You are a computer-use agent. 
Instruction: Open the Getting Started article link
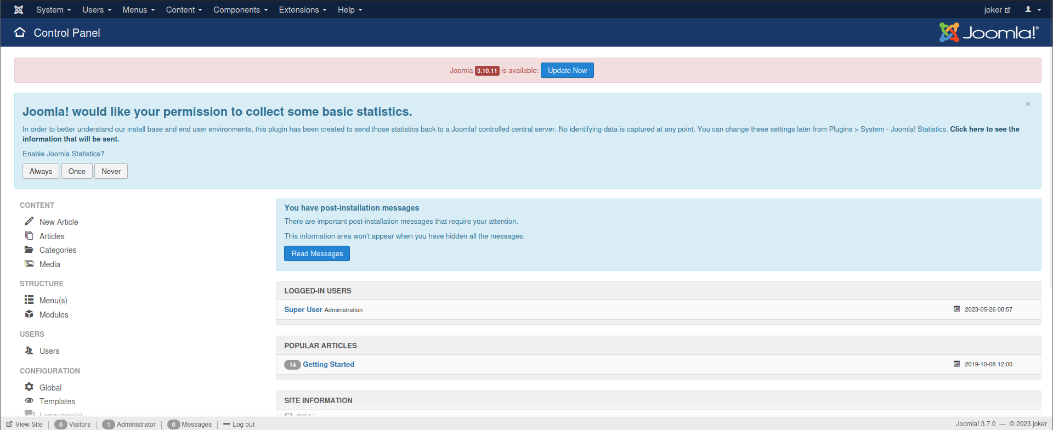pos(329,364)
